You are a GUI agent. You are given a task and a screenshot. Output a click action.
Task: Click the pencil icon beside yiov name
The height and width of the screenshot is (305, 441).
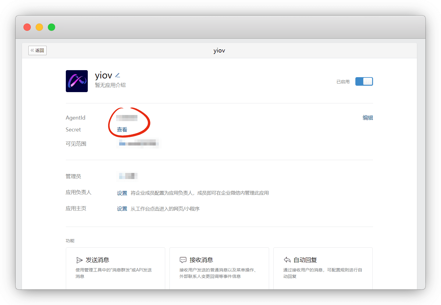[118, 75]
